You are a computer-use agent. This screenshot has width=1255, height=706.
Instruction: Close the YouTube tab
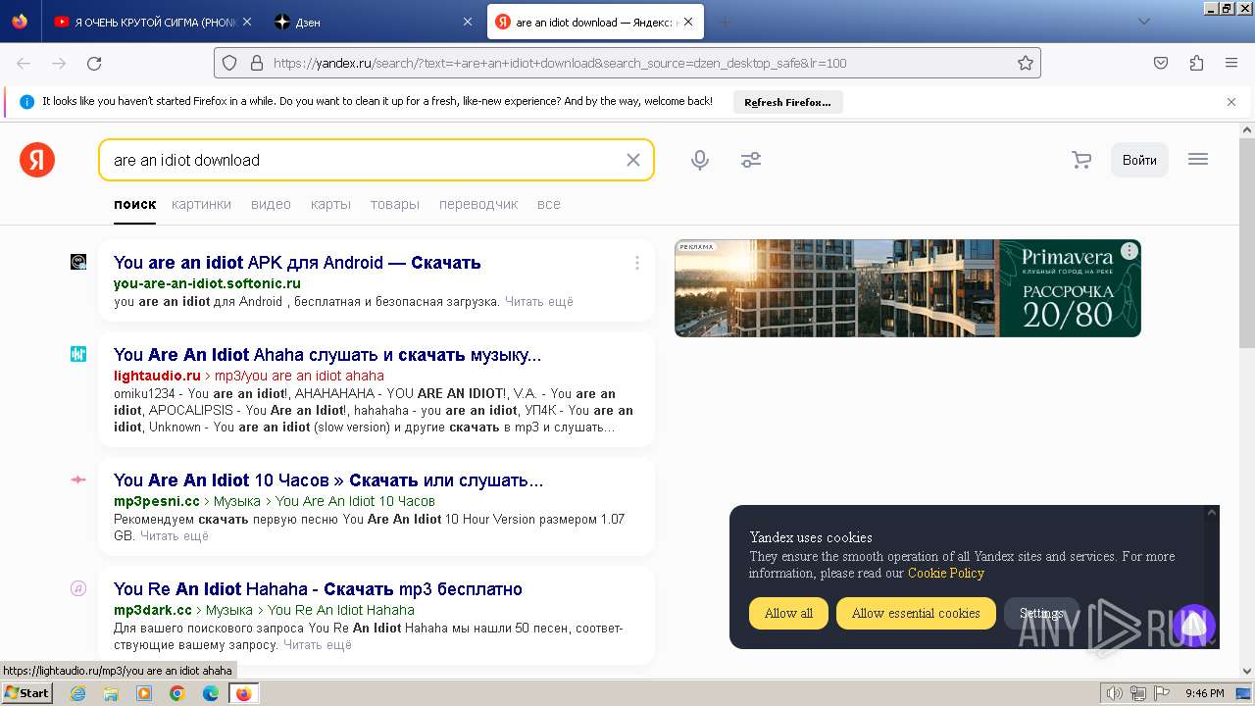246,22
